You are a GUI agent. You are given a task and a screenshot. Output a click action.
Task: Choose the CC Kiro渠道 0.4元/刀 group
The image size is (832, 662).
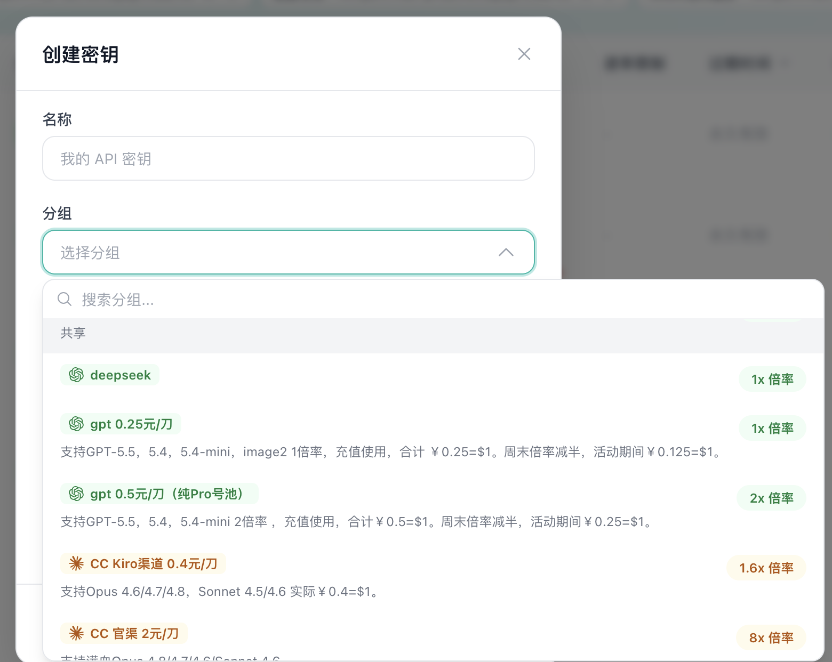(143, 564)
